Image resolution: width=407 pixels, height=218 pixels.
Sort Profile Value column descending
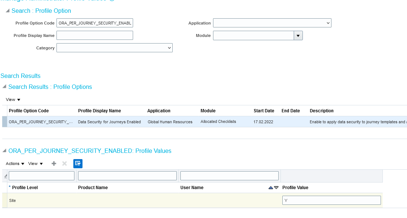pos(276,187)
